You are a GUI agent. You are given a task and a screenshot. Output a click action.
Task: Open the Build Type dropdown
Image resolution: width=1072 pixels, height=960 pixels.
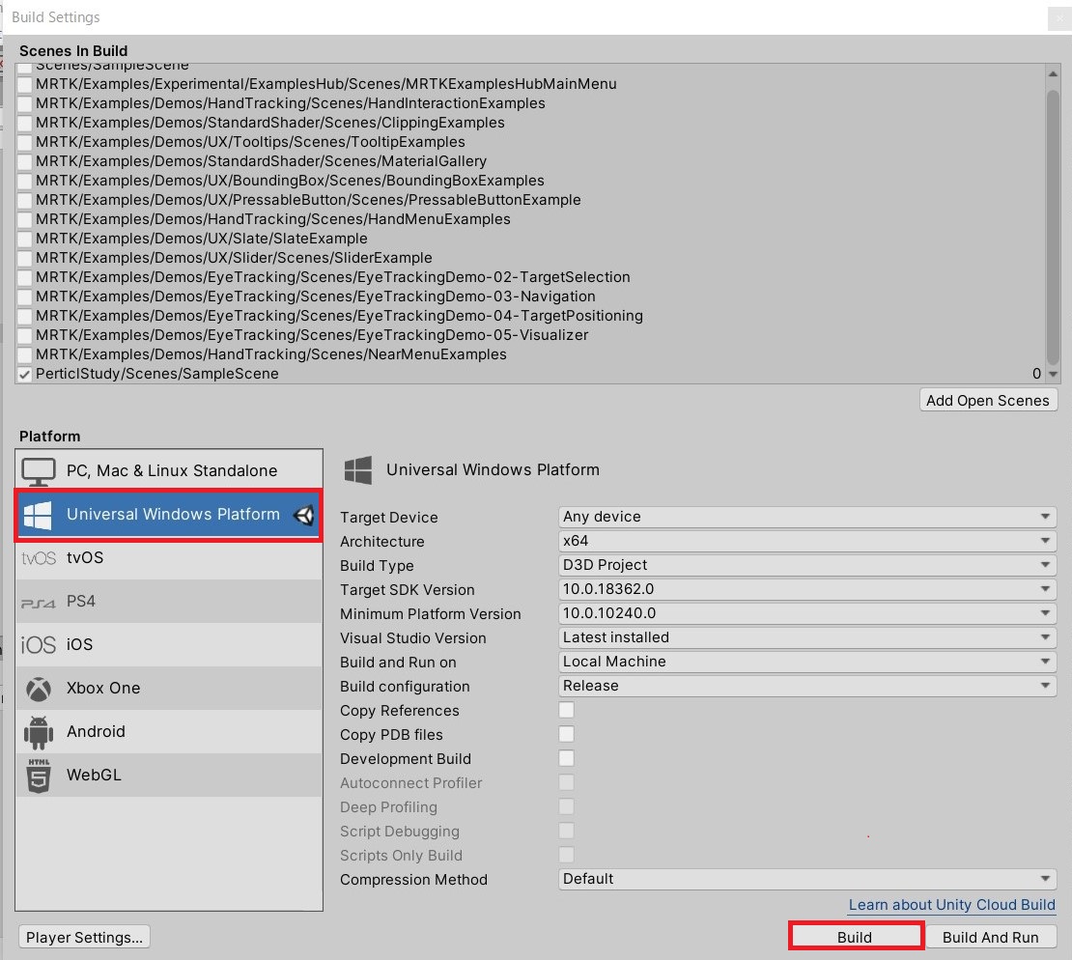(806, 565)
